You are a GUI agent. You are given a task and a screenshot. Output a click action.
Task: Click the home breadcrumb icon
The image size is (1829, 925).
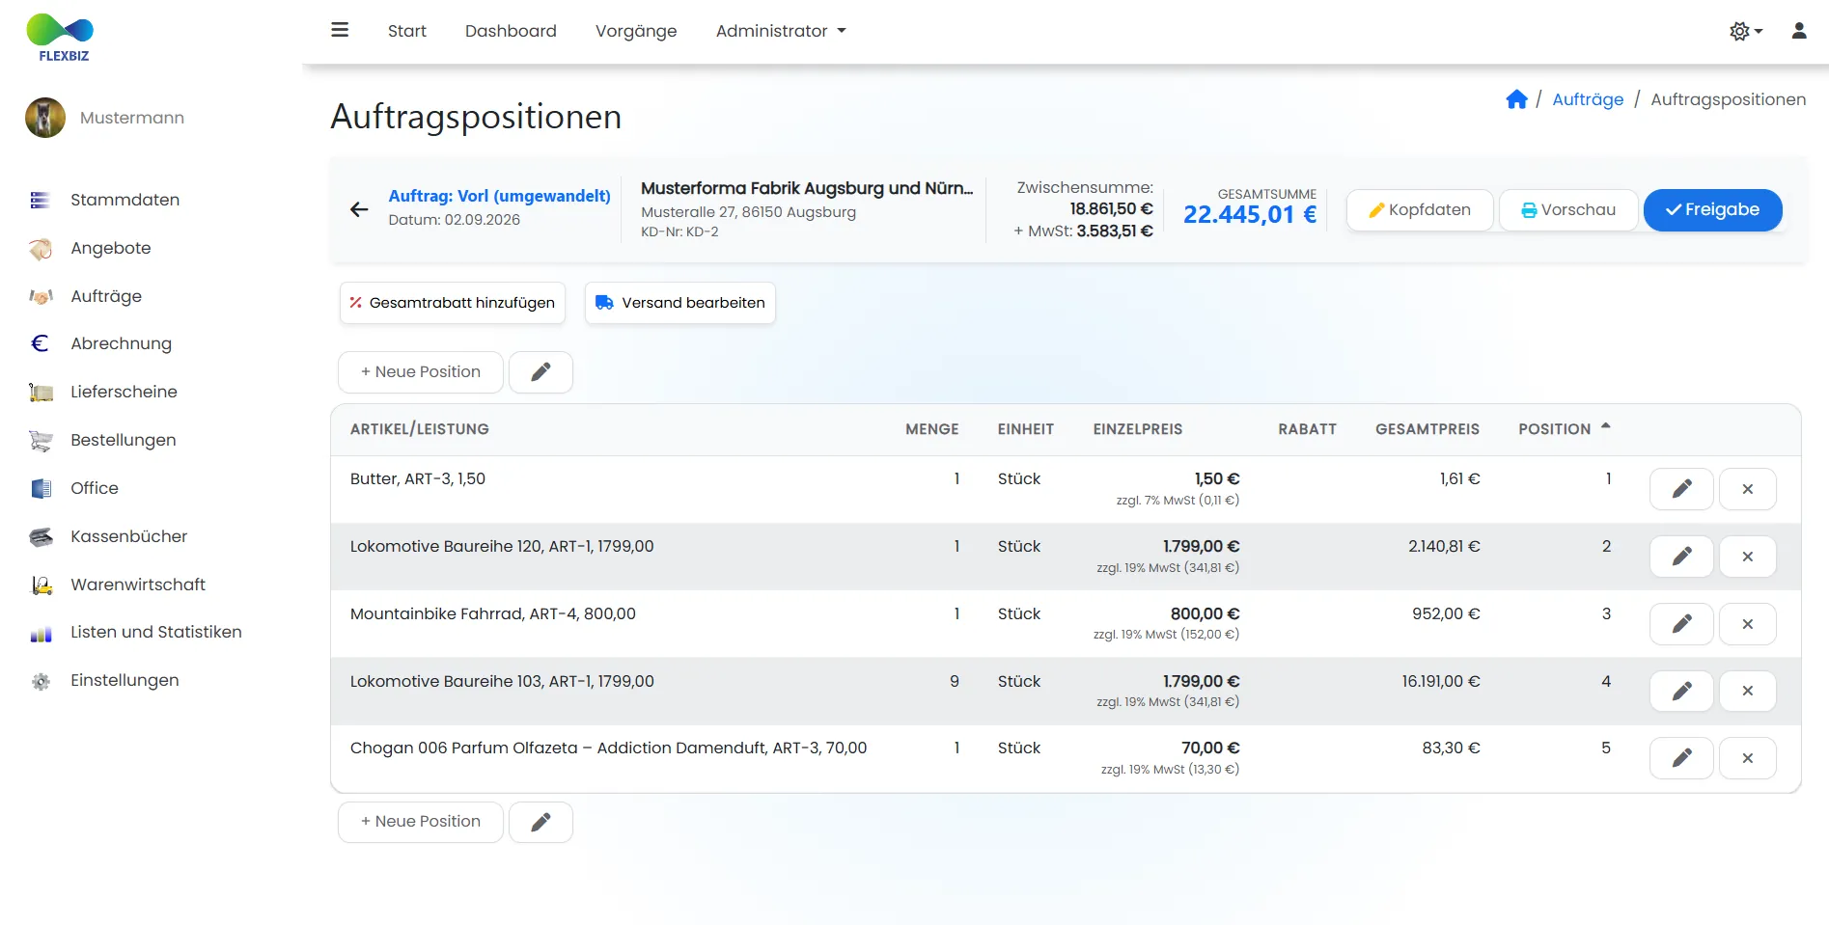click(1516, 99)
